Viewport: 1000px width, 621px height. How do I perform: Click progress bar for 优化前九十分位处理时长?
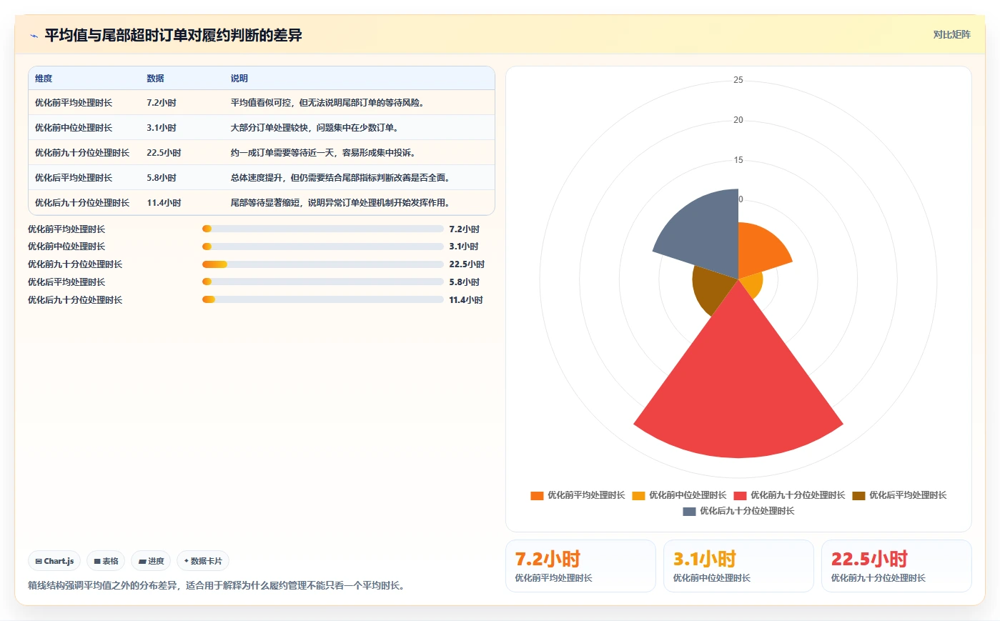[x=323, y=264]
